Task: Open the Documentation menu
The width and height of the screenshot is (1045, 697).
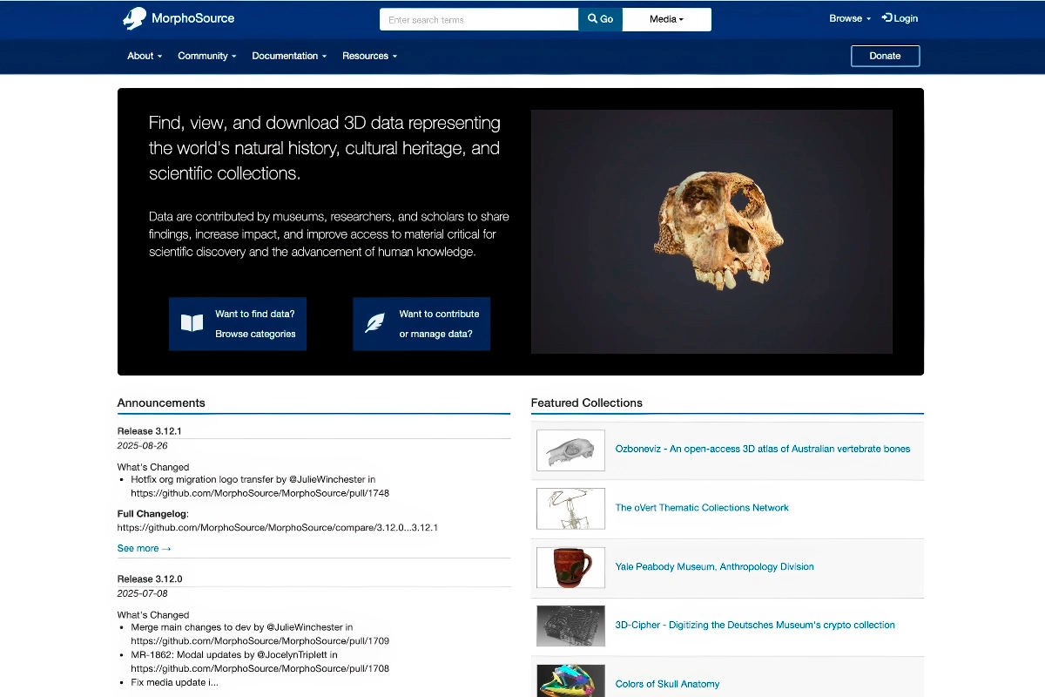Action: click(289, 56)
